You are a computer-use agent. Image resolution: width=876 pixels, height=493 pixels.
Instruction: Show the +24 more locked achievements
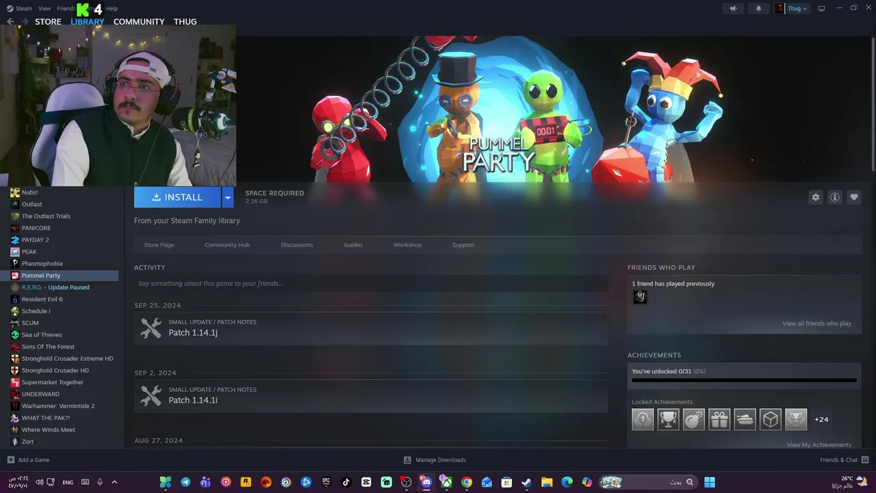coord(821,419)
